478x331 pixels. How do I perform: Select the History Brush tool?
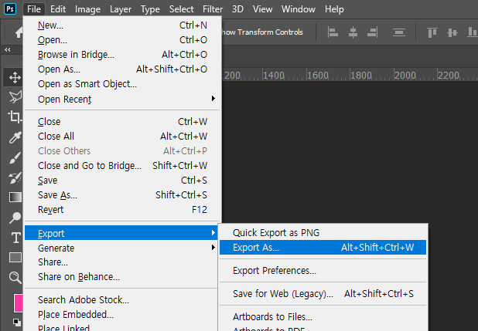(x=15, y=177)
